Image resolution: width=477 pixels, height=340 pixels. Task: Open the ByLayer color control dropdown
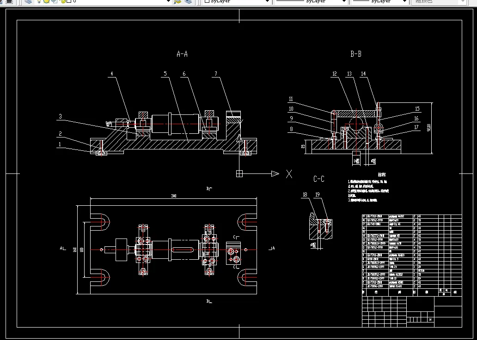click(x=267, y=1)
